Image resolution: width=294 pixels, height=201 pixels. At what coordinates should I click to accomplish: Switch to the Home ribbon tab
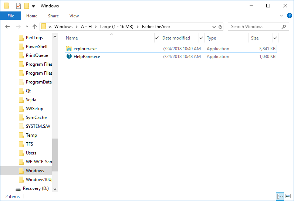point(32,16)
